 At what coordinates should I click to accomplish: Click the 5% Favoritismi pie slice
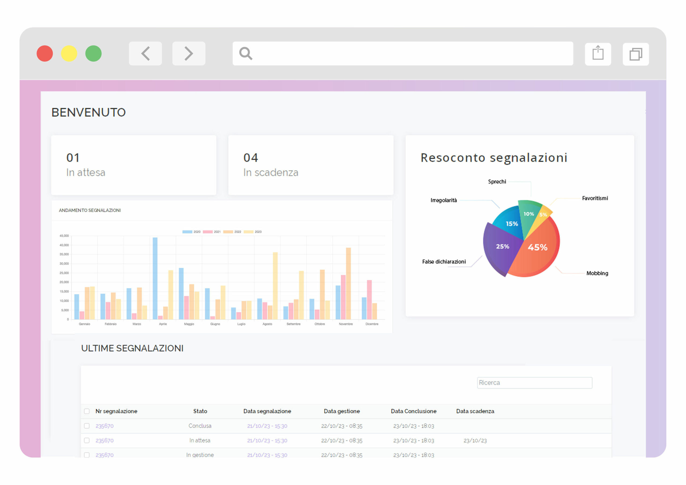pos(544,215)
